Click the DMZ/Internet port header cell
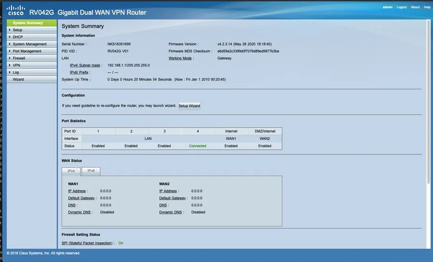Viewport: 433px width, 262px height. [265, 131]
